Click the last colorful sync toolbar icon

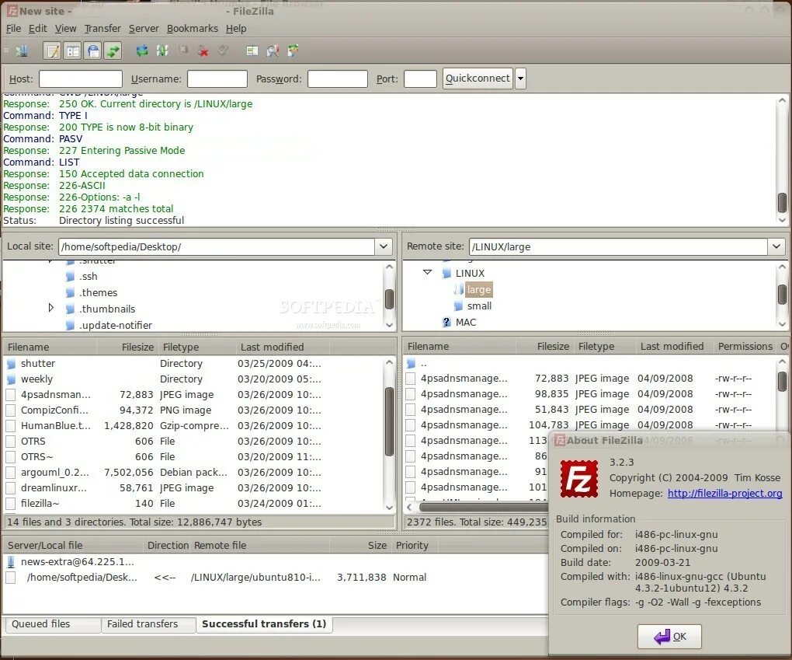coord(293,51)
